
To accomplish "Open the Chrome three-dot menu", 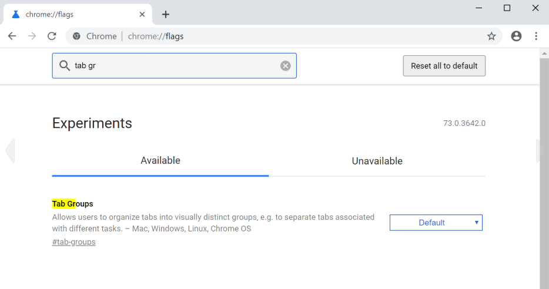I will pyautogui.click(x=536, y=36).
